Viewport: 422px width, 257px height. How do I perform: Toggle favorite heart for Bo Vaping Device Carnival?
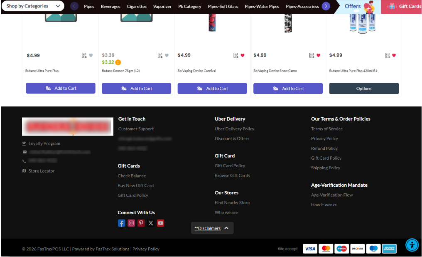click(243, 55)
